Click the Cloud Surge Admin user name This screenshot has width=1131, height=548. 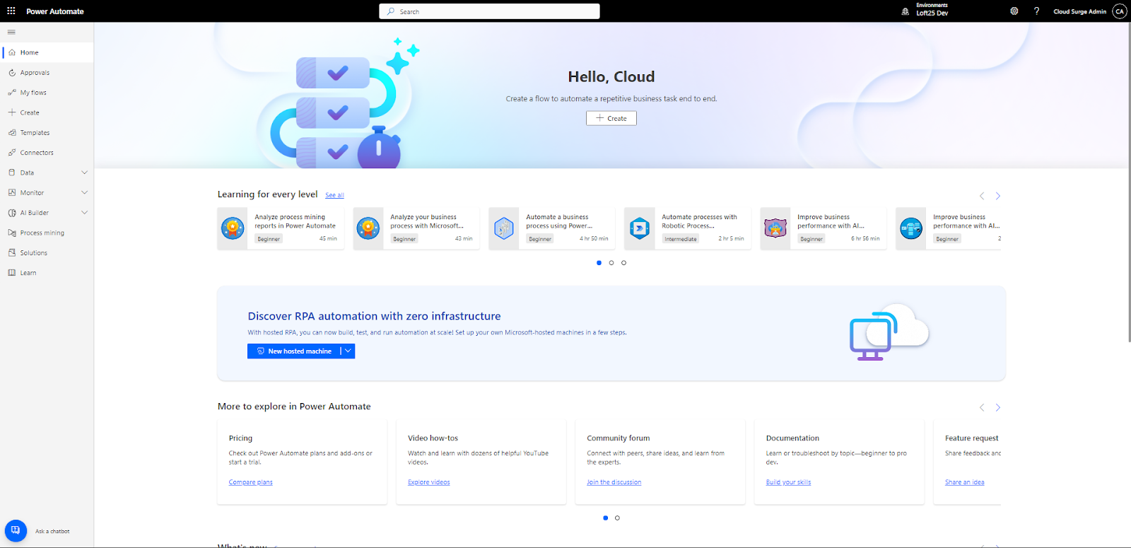[1079, 11]
